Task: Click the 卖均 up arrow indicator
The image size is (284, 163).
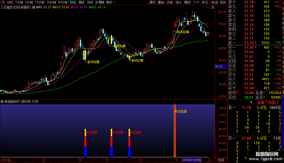Action: point(237,93)
